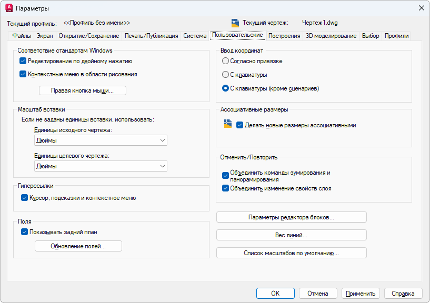Open Параметры редактора блоков settings
The image size is (430, 303).
pos(291,217)
